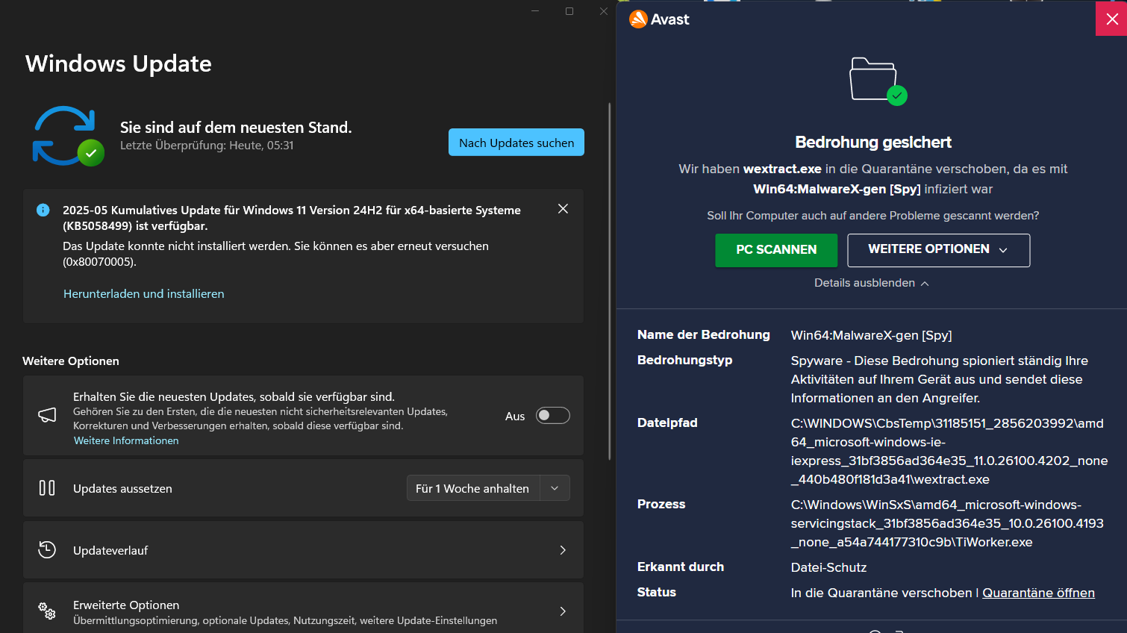Click the history clock icon beside Updateverlauf

[47, 550]
